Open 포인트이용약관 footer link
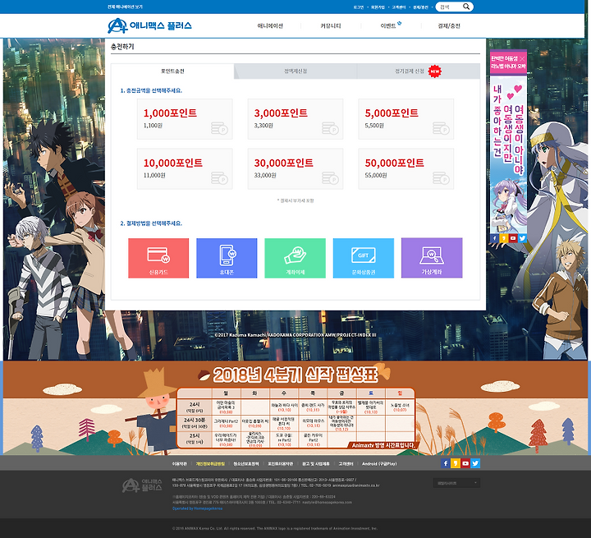The image size is (591, 538). point(281,464)
